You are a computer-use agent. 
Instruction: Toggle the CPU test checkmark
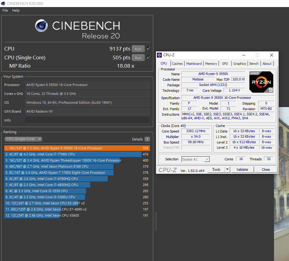click(148, 49)
